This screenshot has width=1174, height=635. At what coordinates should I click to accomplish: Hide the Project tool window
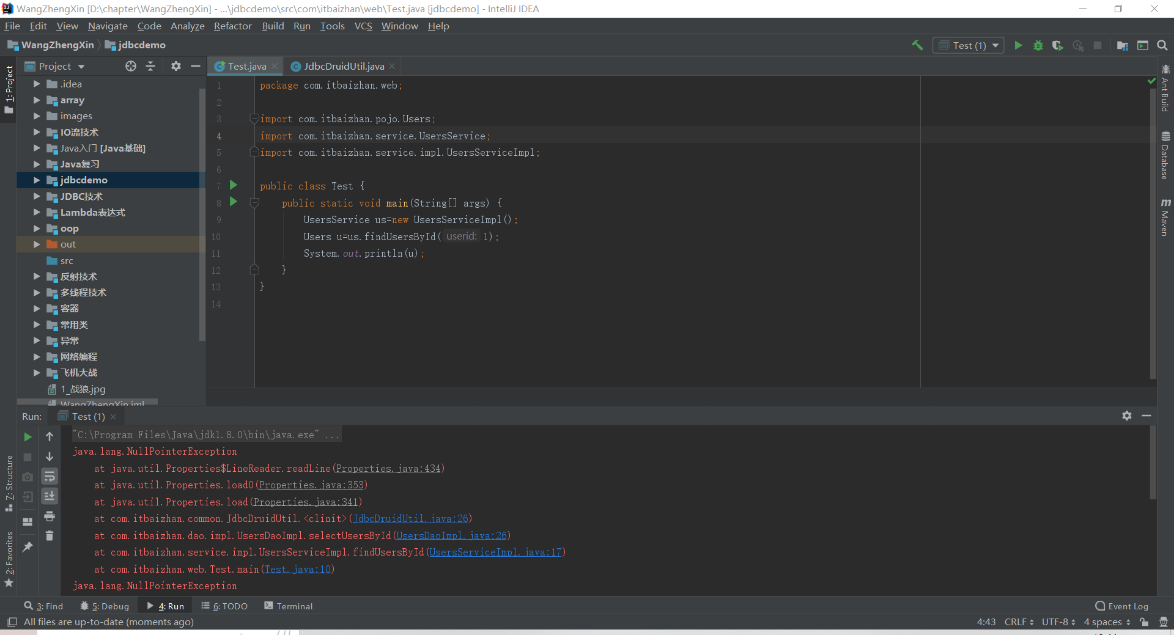tap(196, 66)
